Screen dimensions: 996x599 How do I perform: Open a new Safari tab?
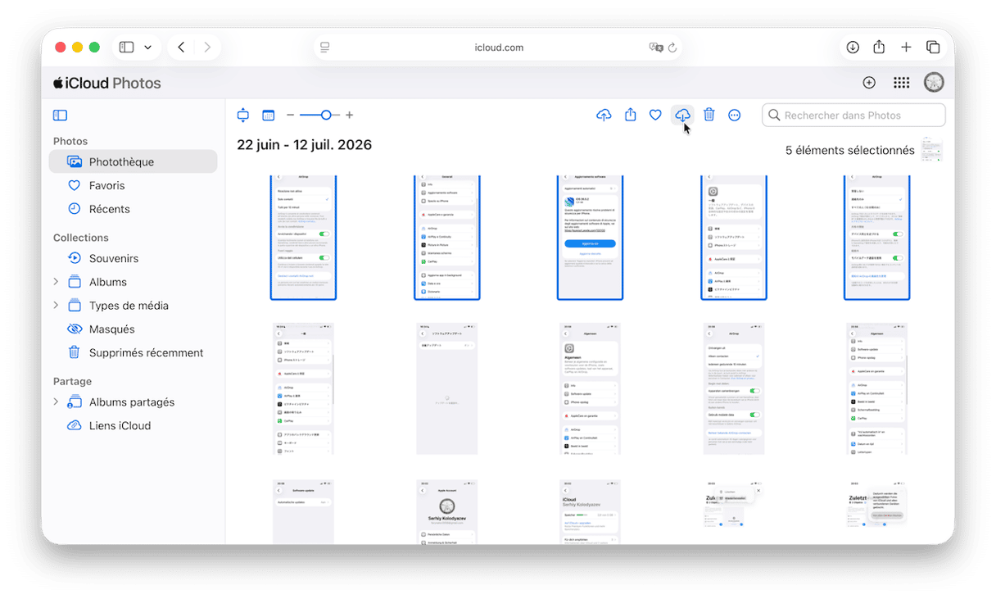coord(906,48)
